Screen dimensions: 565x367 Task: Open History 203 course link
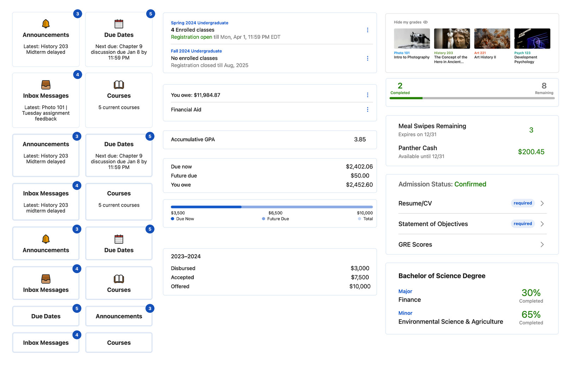[x=444, y=53]
